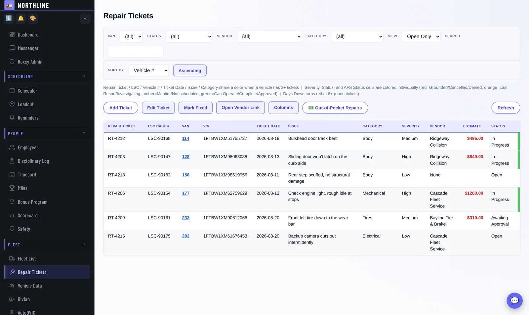
Task: Click the Scheduler calendar icon
Action: (x=12, y=91)
